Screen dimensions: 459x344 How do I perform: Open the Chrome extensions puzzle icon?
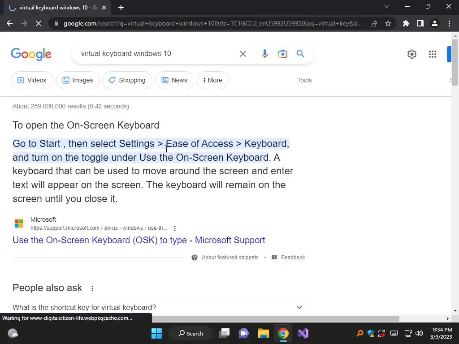[x=406, y=23]
